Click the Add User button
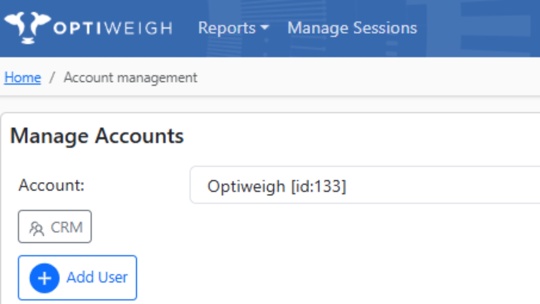Viewport: 540px width, 304px height. [77, 277]
